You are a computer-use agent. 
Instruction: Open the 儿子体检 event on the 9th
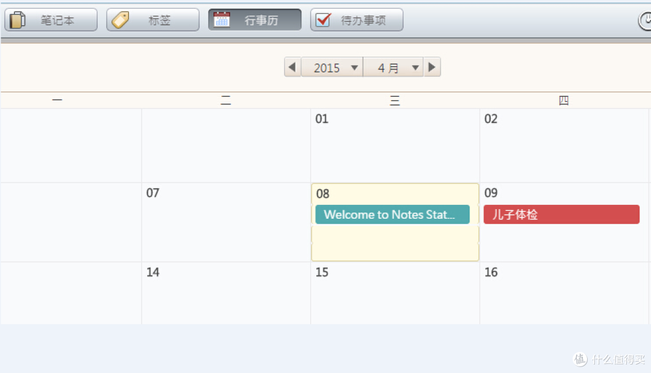pyautogui.click(x=561, y=215)
